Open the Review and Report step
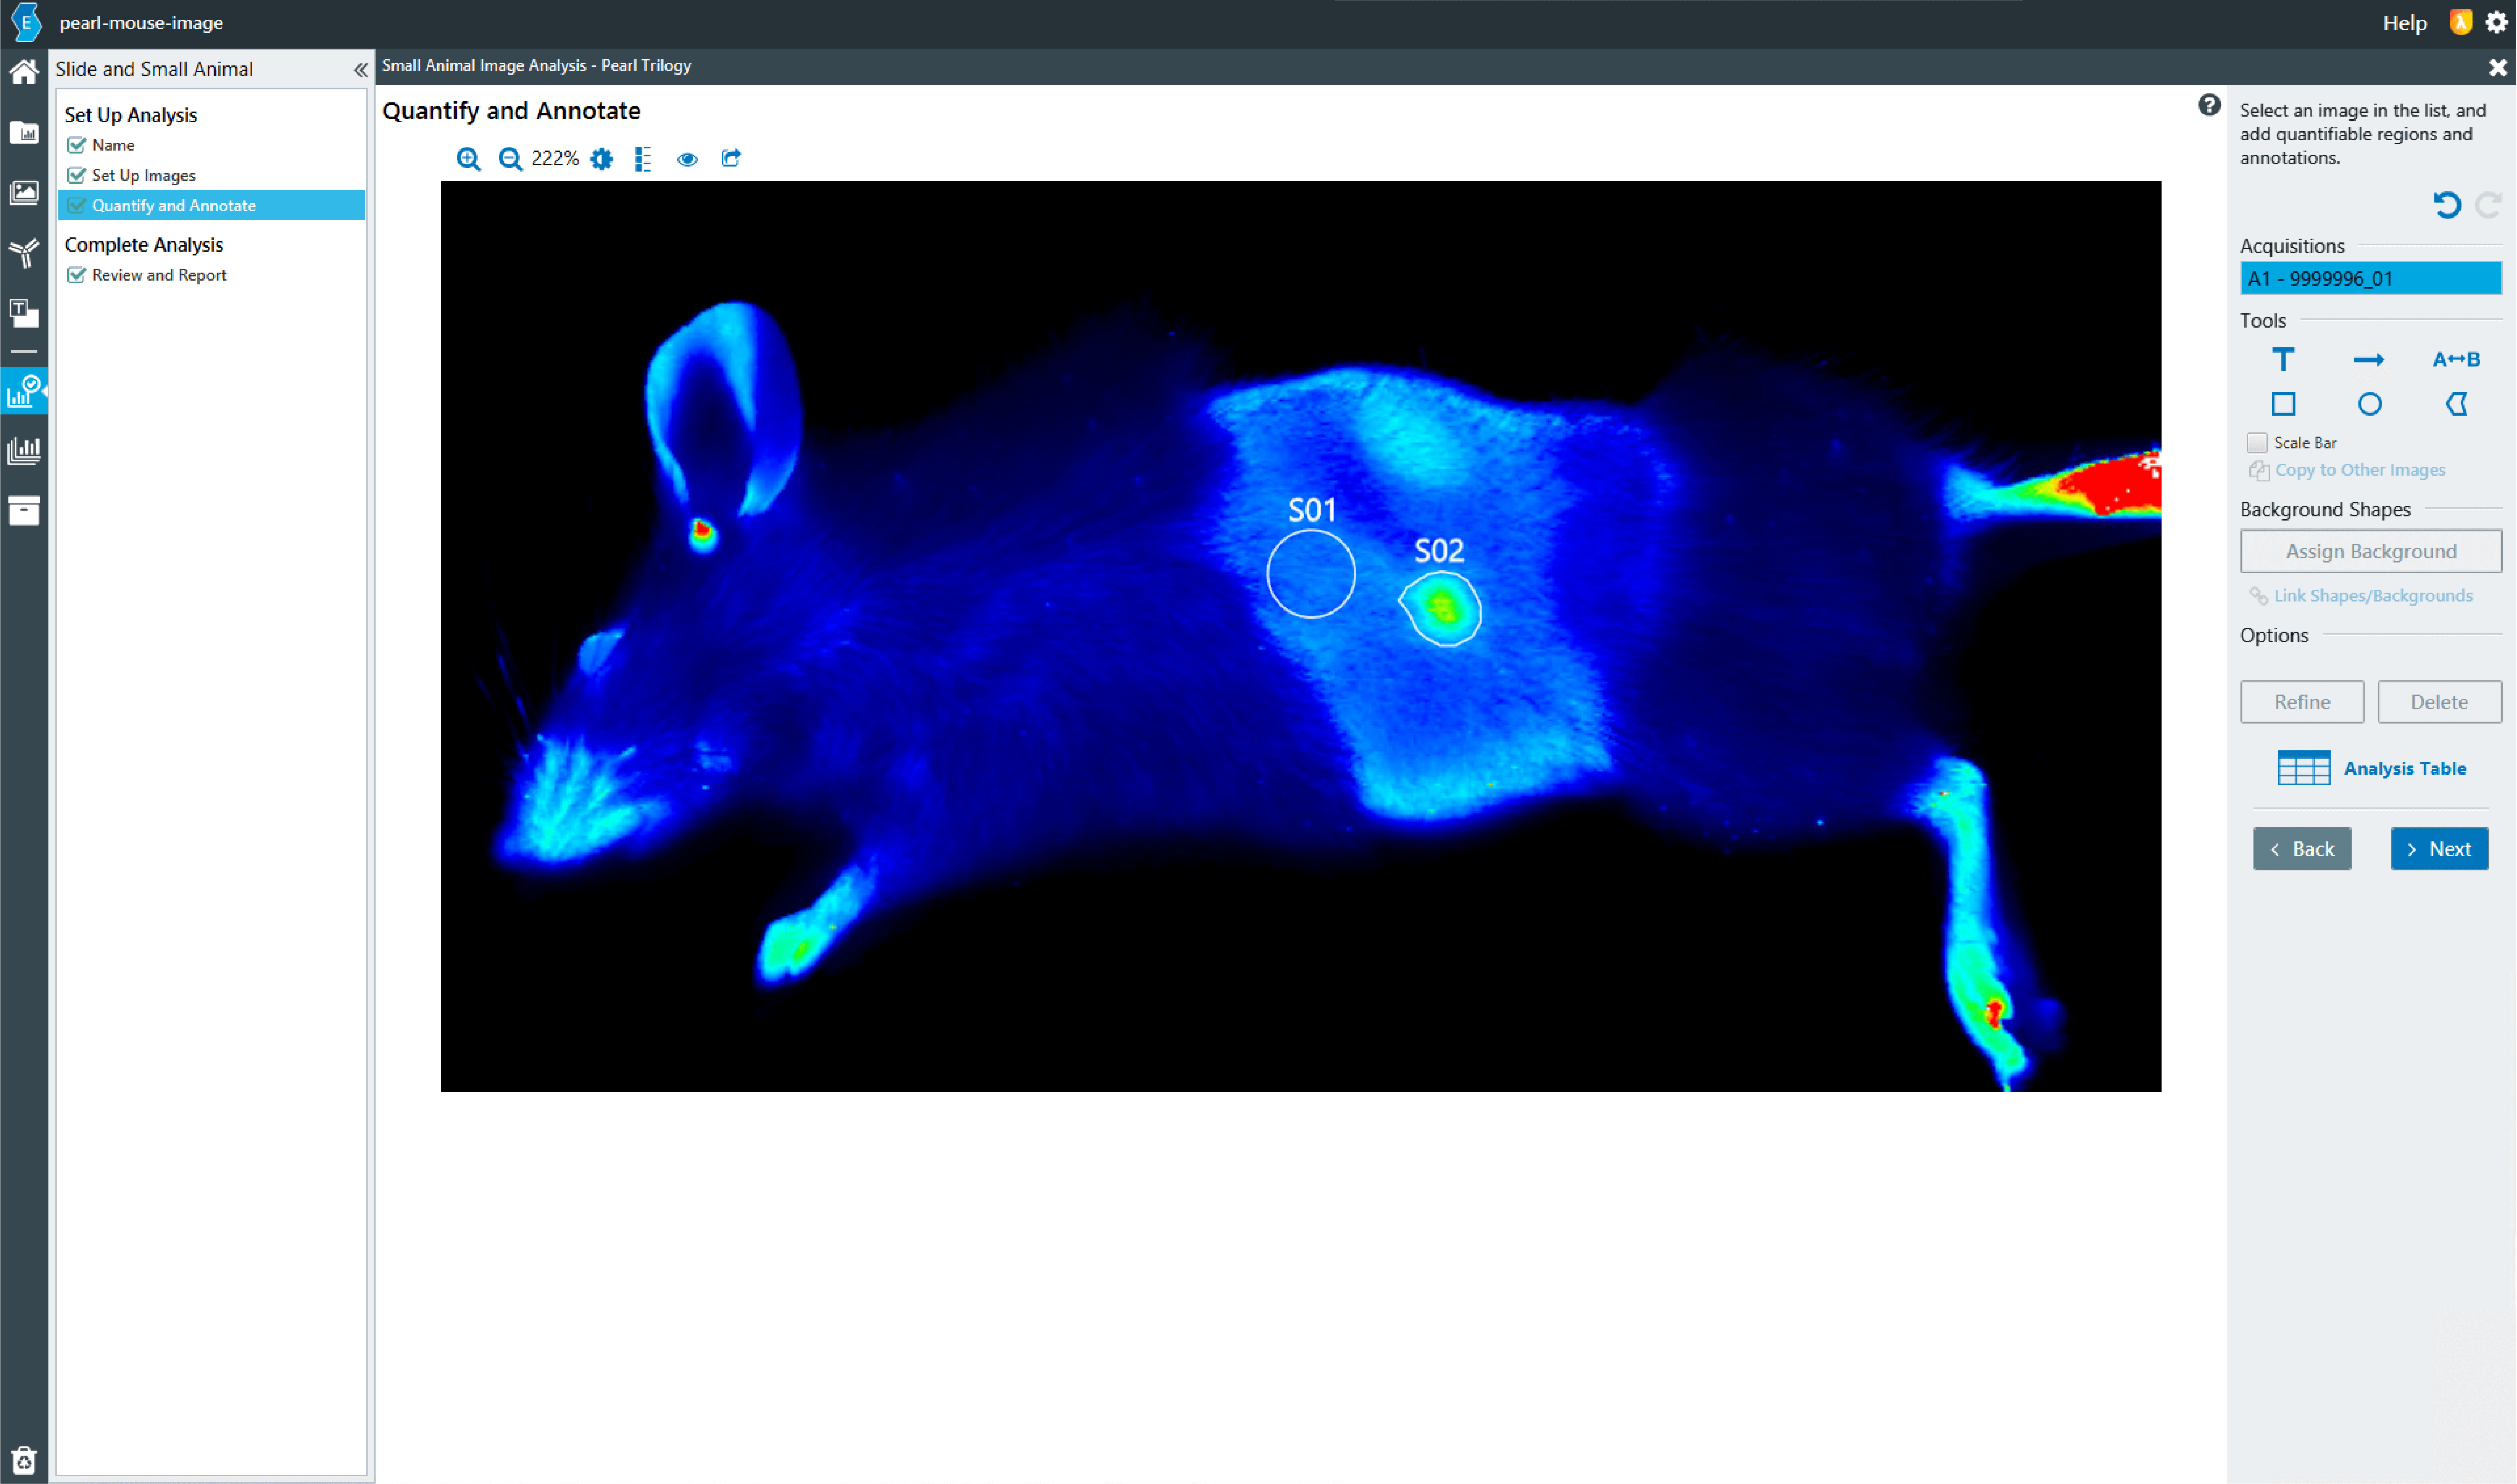The height and width of the screenshot is (1484, 2517). tap(159, 275)
